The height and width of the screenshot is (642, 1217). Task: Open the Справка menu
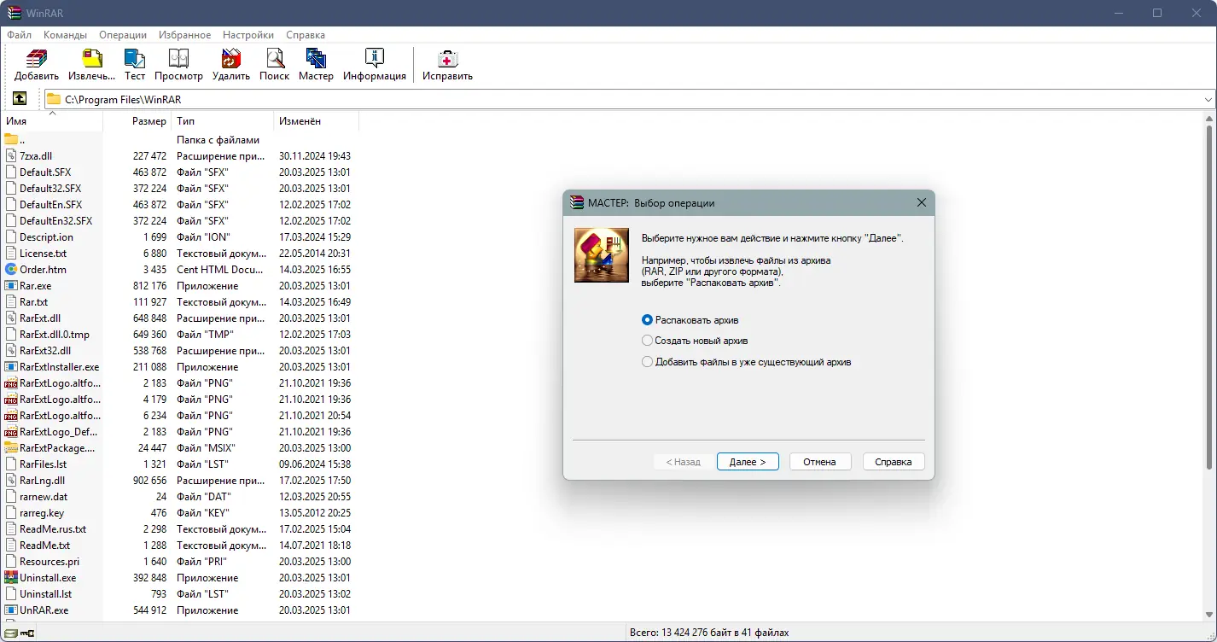pos(306,35)
